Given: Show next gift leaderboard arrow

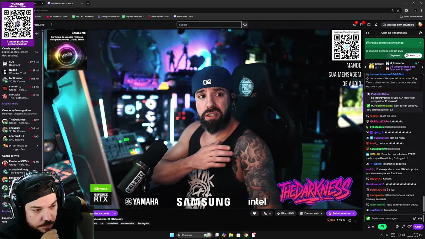Looking at the screenshot, I should pos(422,67).
